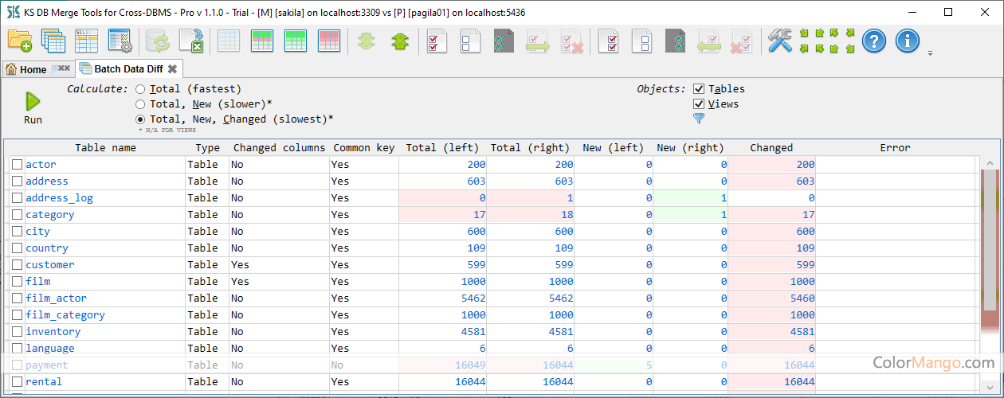The image size is (1004, 398).
Task: Switch to the Home tab
Action: click(x=26, y=69)
